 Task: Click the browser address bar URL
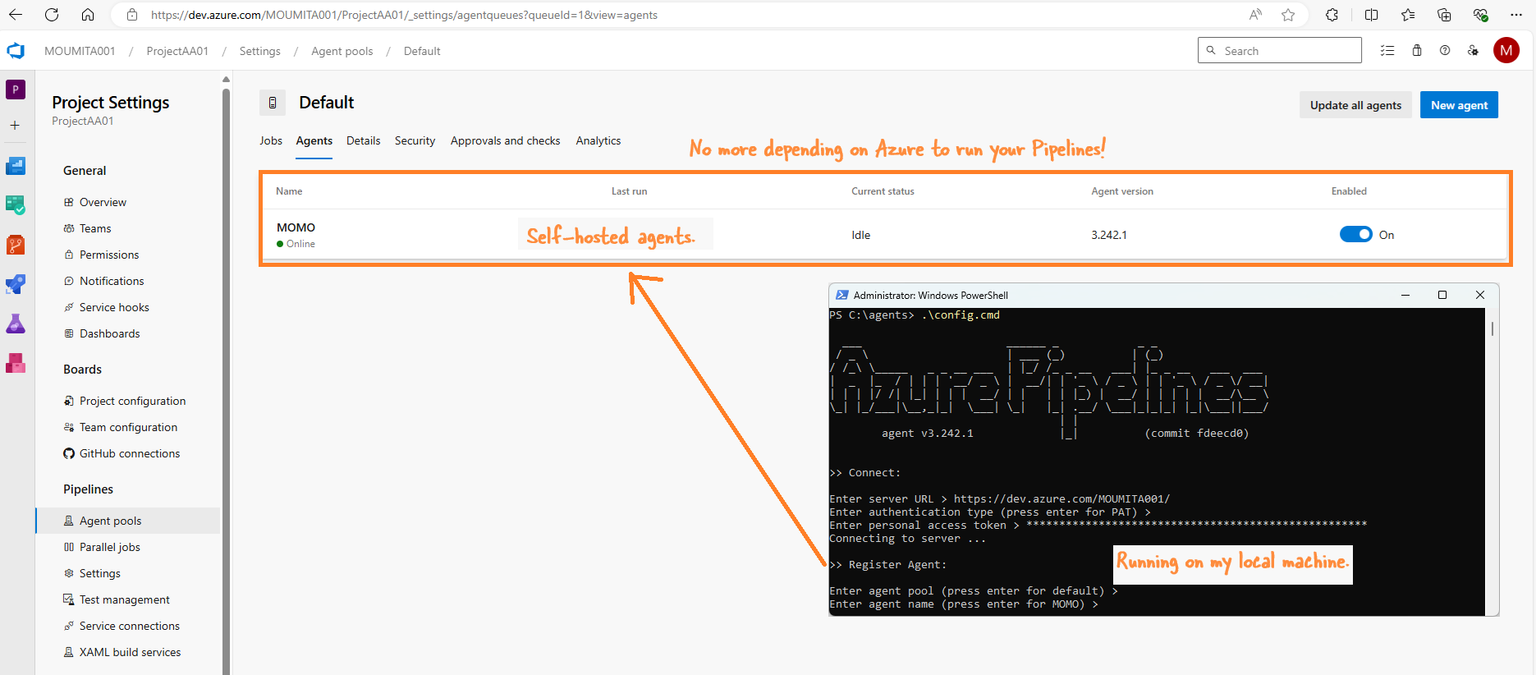pos(404,15)
